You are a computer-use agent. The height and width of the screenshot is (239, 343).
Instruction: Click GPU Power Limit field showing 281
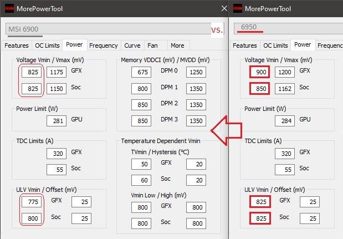click(57, 121)
